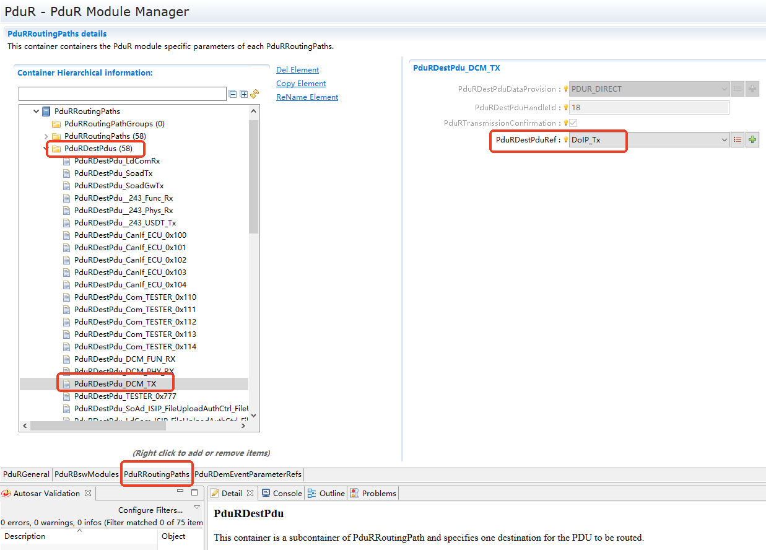
Task: Click the refresh tree icon
Action: (x=254, y=94)
